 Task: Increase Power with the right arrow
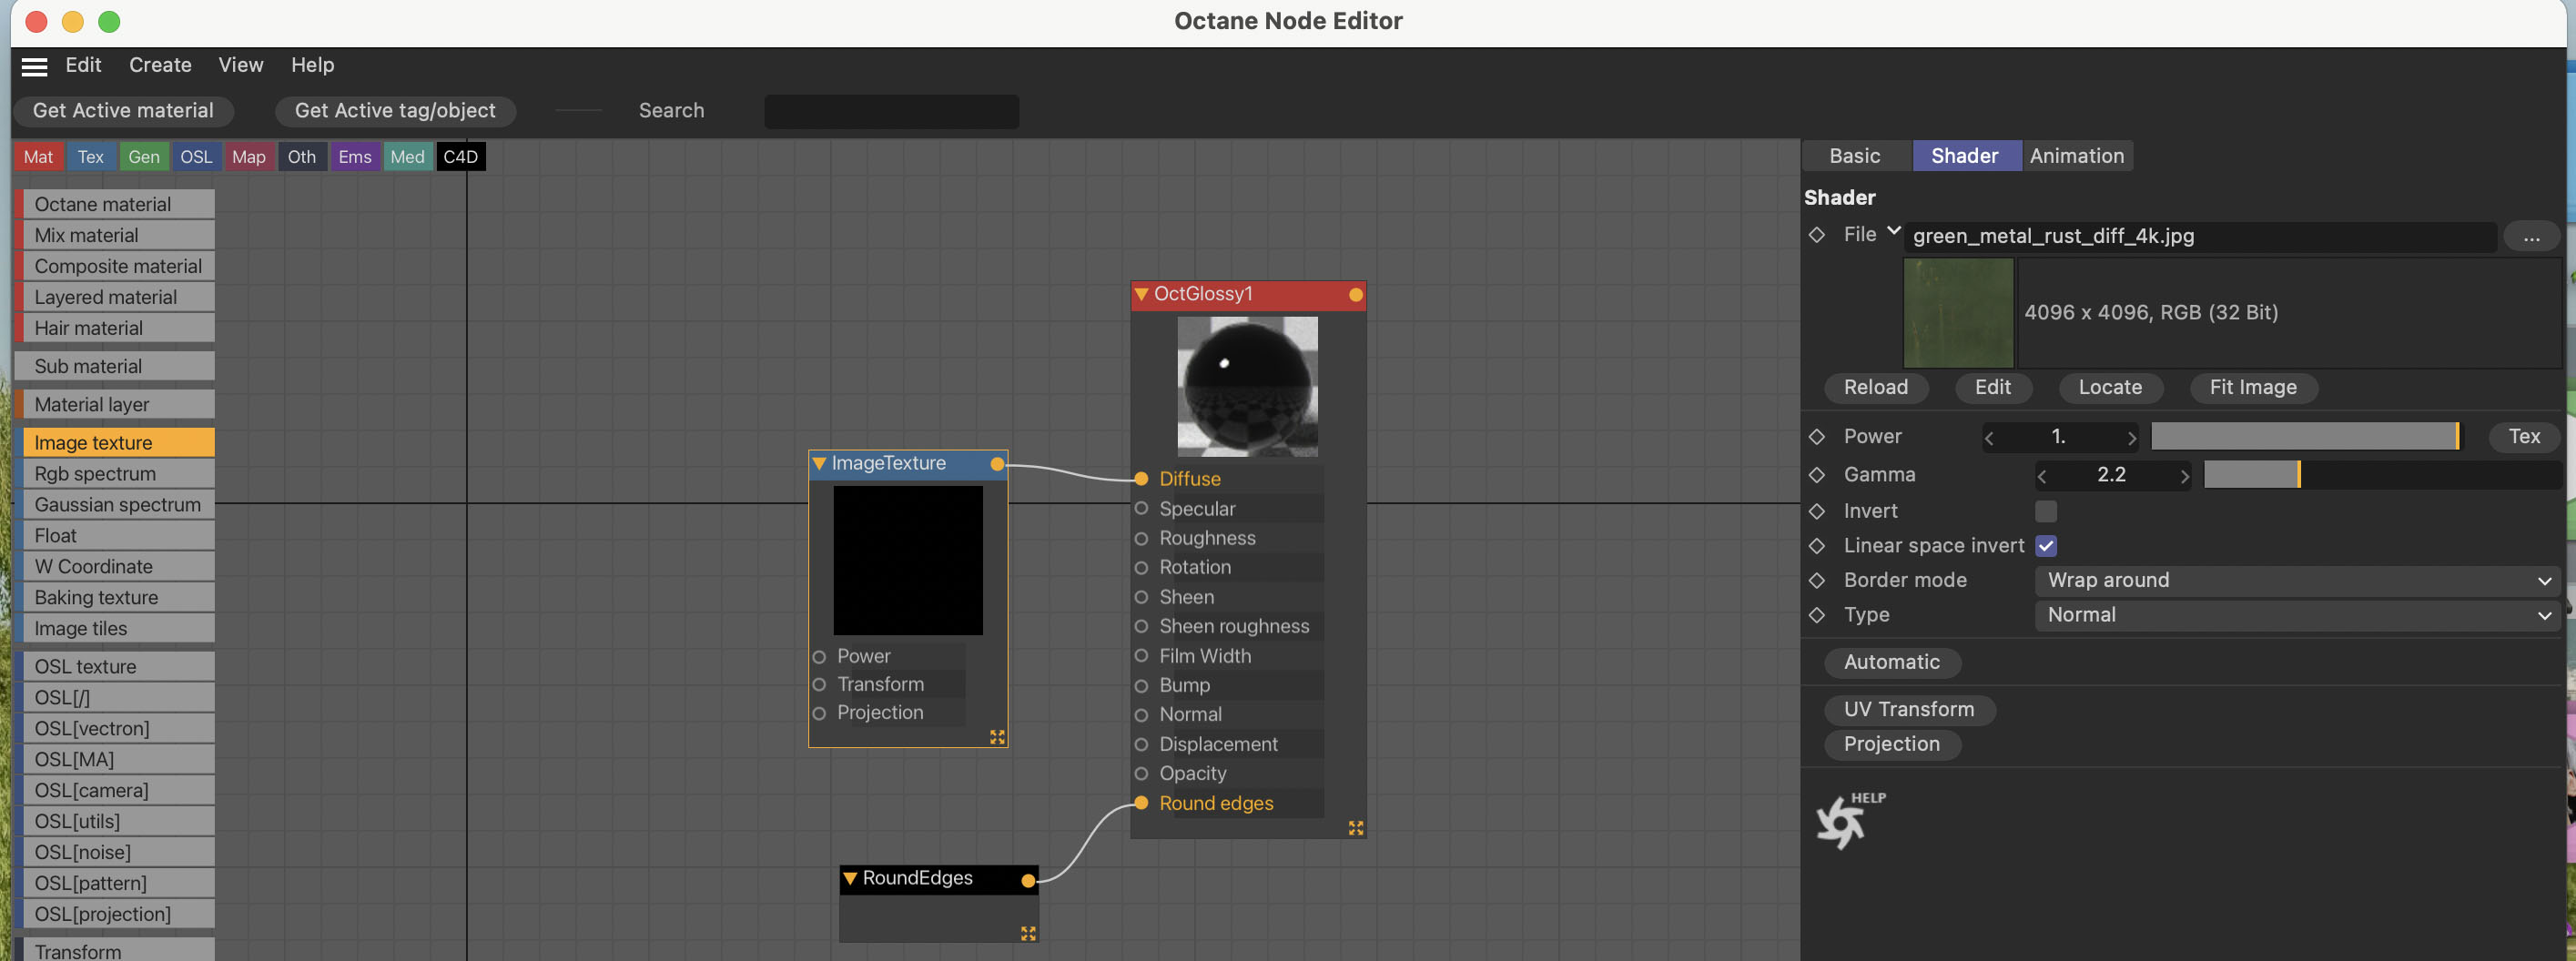coord(2131,438)
